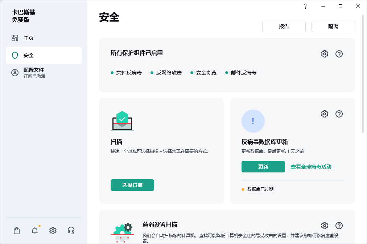
Task: View notifications via the bell icon
Action: (x=35, y=230)
